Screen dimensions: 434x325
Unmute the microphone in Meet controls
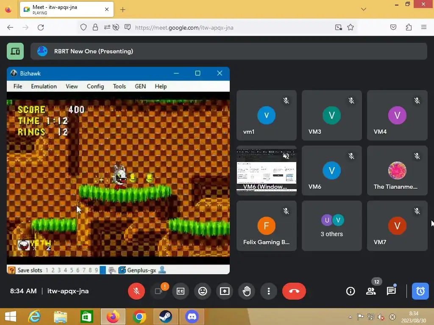click(136, 291)
